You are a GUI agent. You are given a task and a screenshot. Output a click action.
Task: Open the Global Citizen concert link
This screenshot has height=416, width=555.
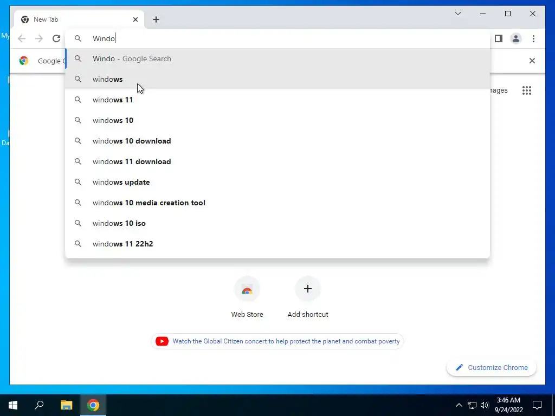tap(277, 341)
